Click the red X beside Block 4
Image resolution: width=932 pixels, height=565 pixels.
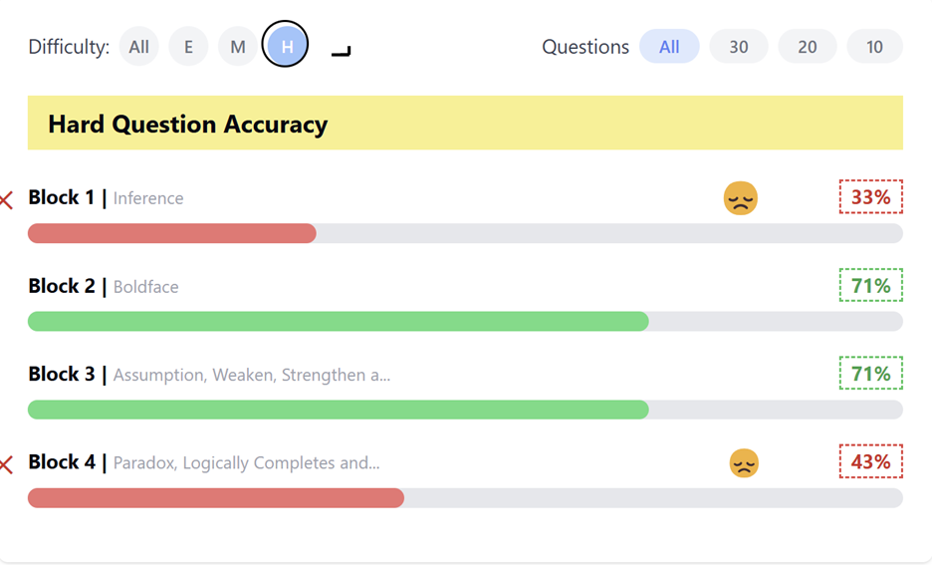(6, 464)
